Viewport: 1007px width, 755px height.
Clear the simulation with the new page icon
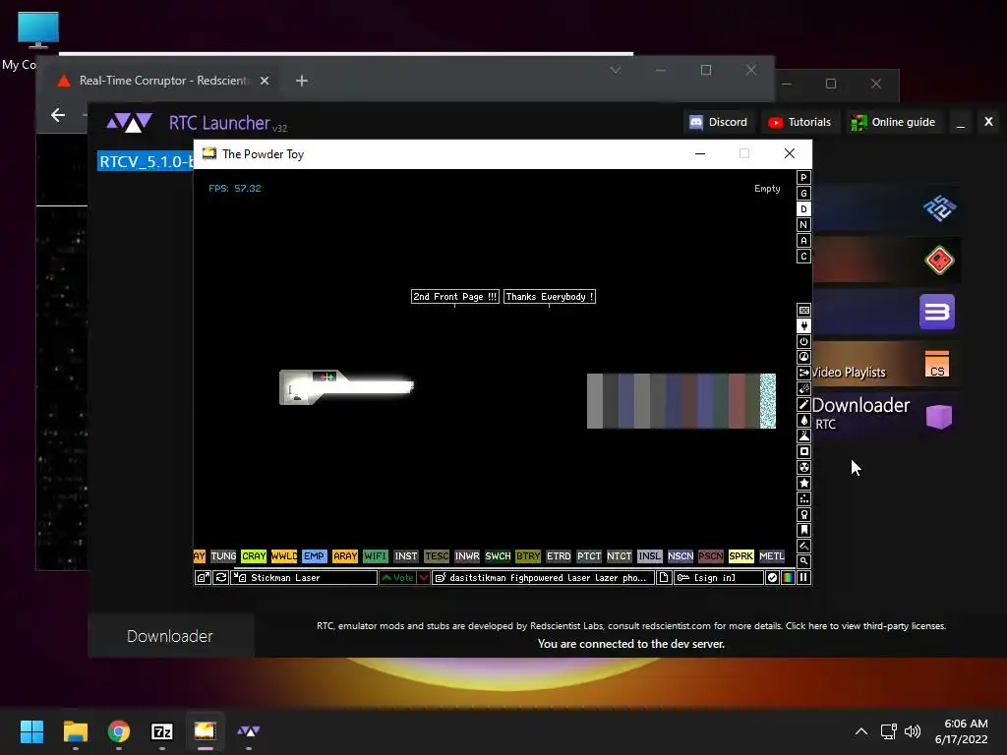pos(664,578)
